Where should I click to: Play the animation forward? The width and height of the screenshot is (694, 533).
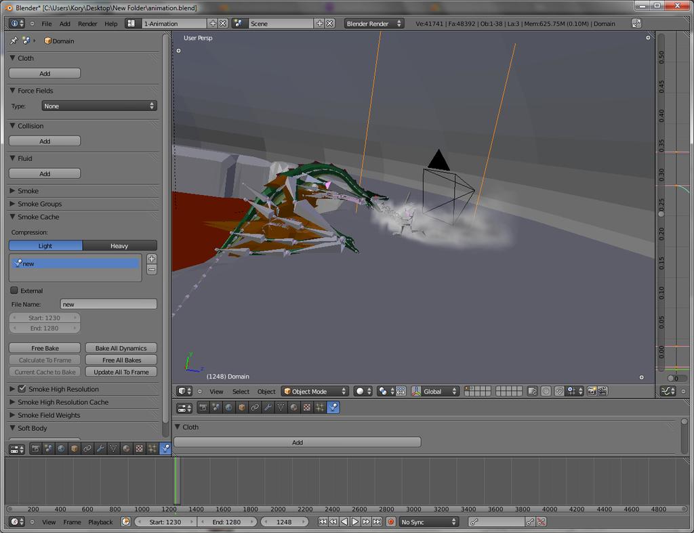click(355, 522)
